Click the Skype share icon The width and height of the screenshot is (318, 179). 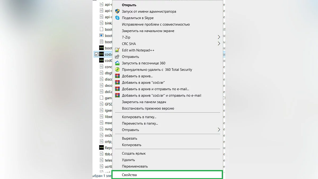(117, 18)
